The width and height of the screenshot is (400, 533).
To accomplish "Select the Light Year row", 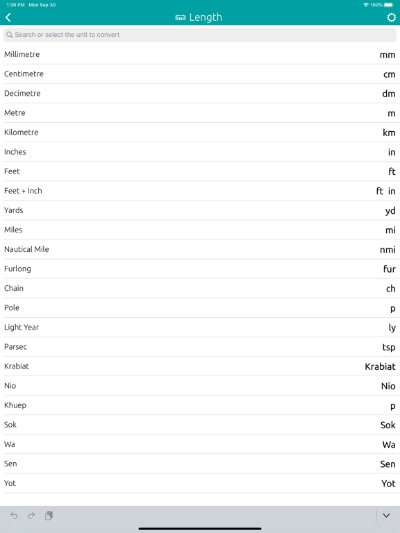I will click(x=200, y=328).
